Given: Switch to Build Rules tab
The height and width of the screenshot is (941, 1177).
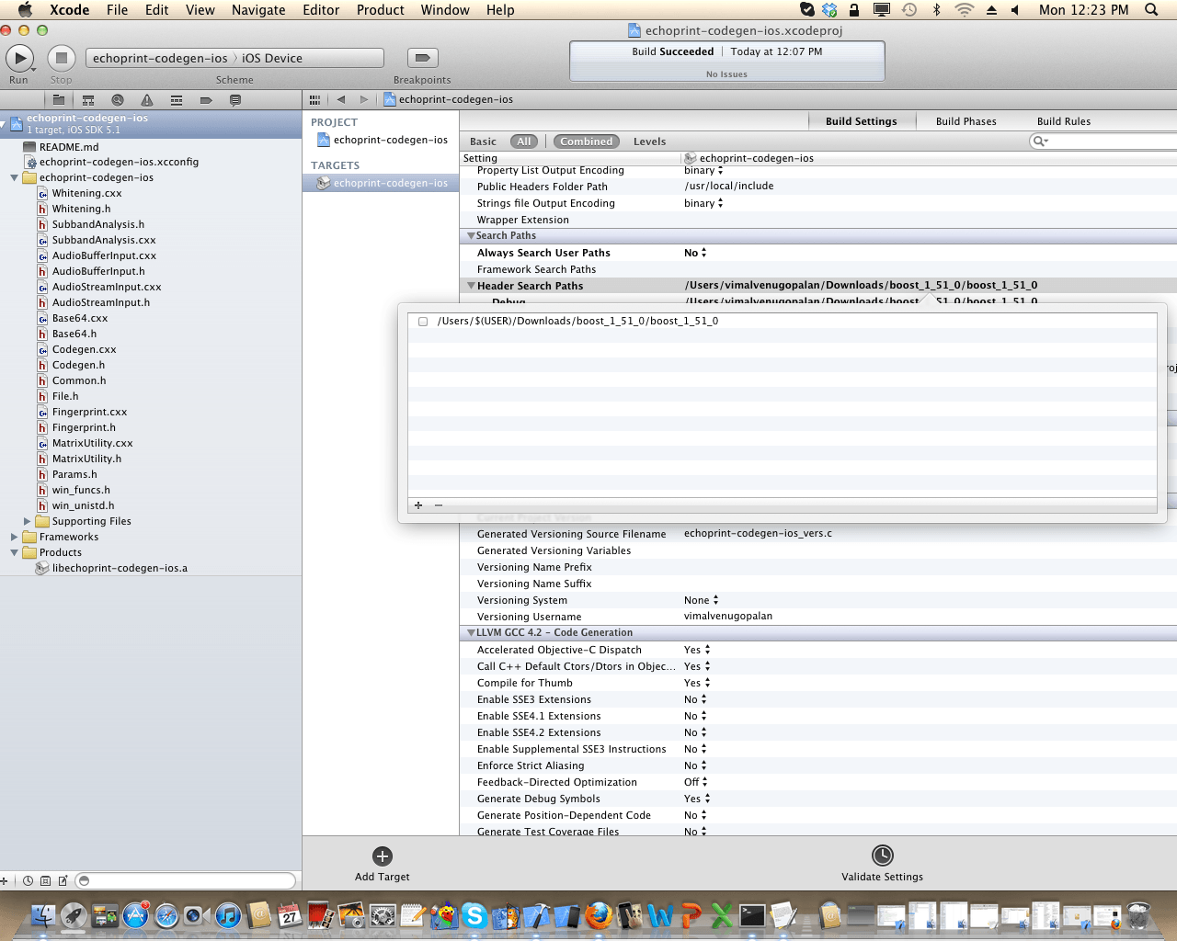Looking at the screenshot, I should pos(1063,121).
